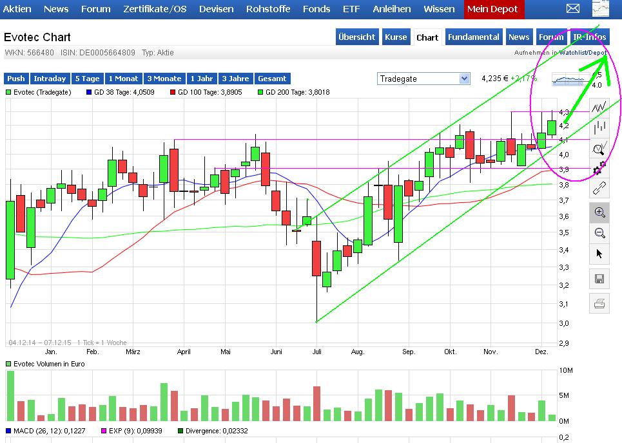Open the News menu in top navigation
This screenshot has width=622, height=443.
tap(56, 9)
